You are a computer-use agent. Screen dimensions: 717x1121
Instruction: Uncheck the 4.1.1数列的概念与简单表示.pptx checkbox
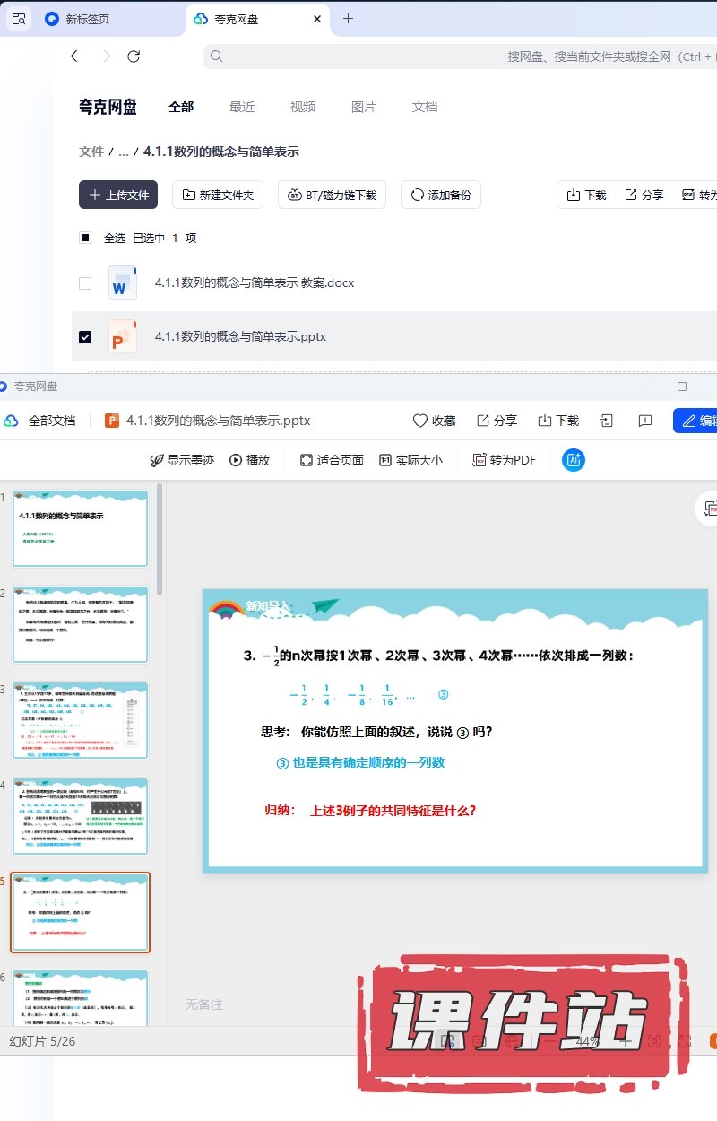point(85,337)
